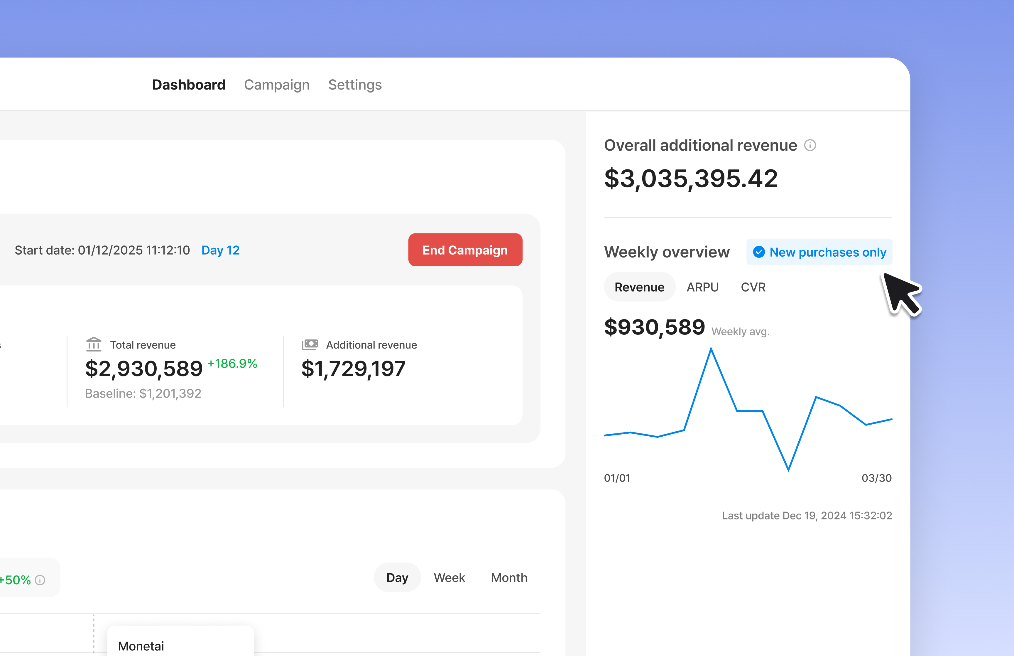Click the peak of the weekly revenue line chart
Image resolution: width=1014 pixels, height=656 pixels.
(711, 349)
